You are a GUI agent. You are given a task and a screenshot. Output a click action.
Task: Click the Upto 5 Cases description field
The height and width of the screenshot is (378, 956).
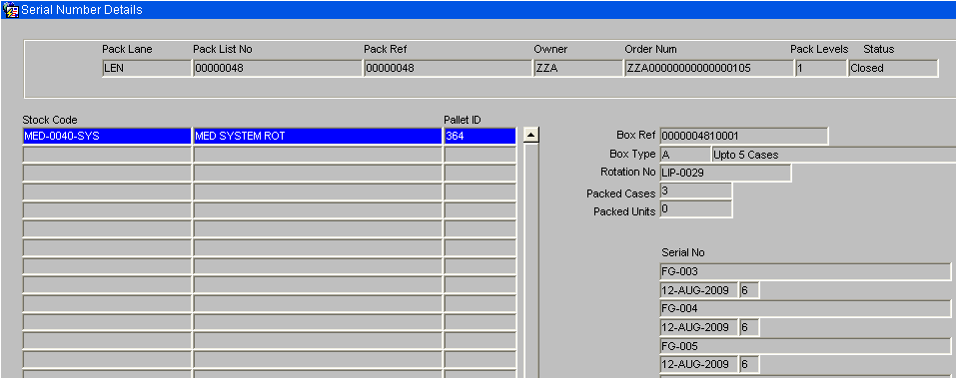tap(833, 155)
